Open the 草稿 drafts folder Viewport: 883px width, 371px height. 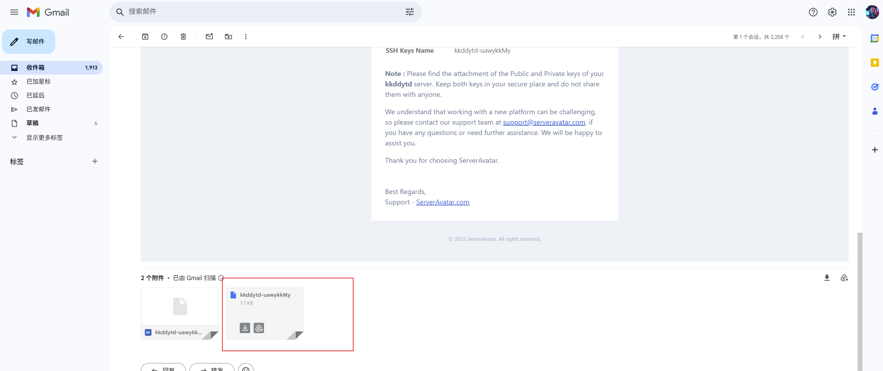[x=51, y=123]
